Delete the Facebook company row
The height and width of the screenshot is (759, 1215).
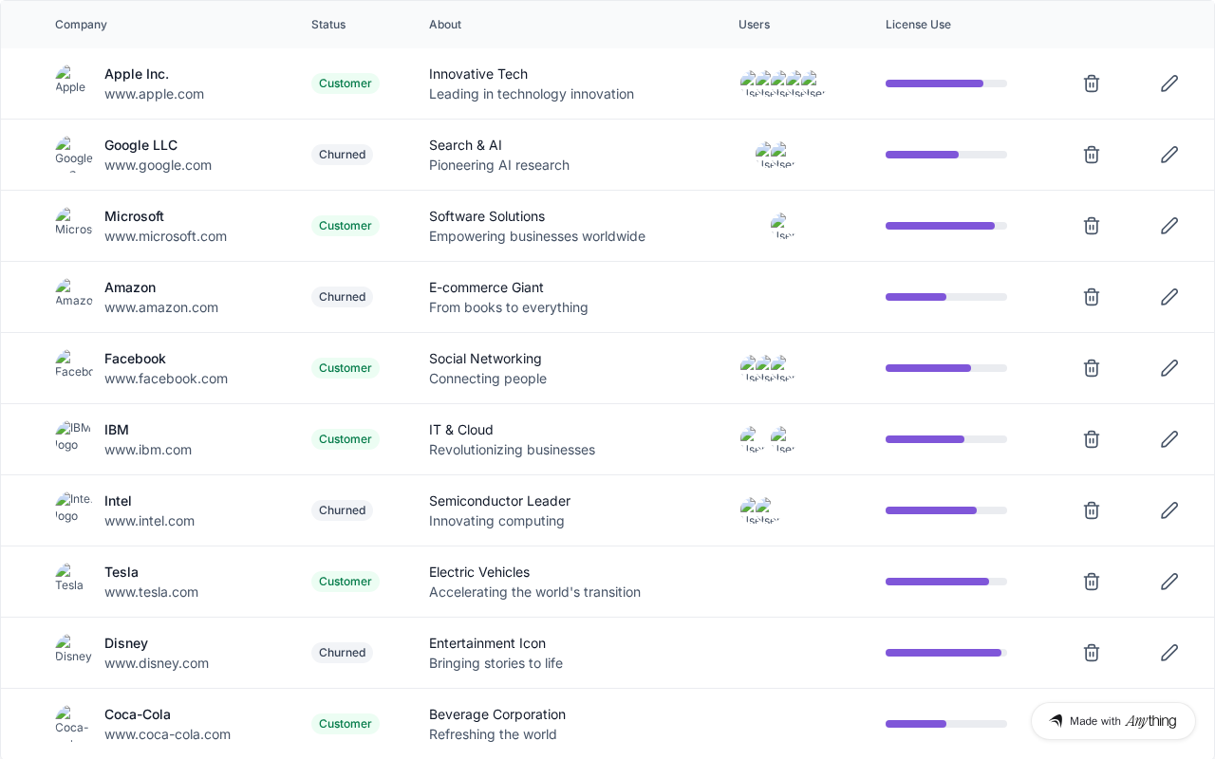tap(1092, 368)
